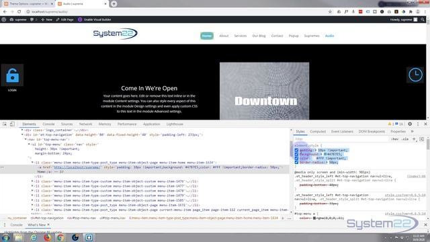This screenshot has width=430, height=242.
Task: Click the href localhost/supreme link in DOM
Action: [77, 167]
